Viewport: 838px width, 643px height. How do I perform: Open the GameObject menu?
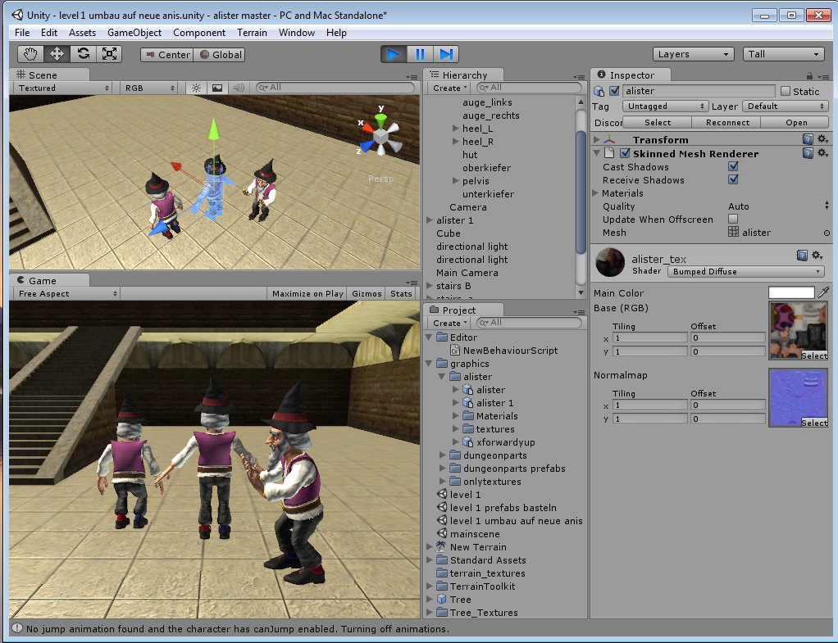(x=134, y=33)
